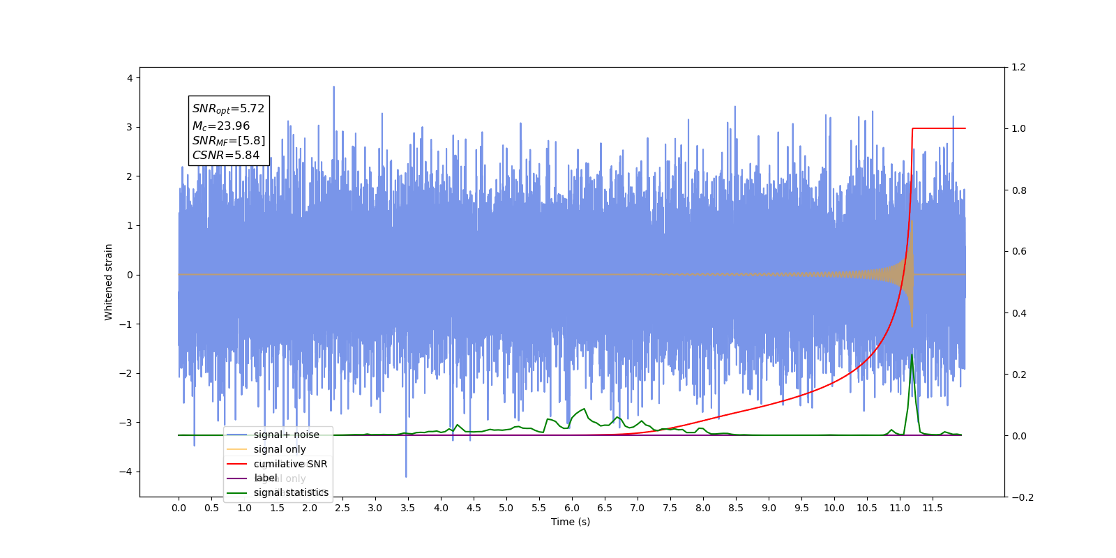Click the x-axis tick label 6.0
The height and width of the screenshot is (558, 1116).
pos(572,508)
